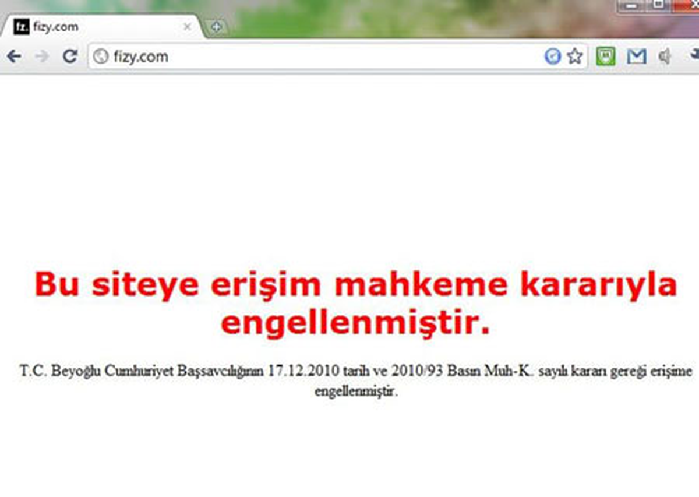
Task: Open the blue compass icon in address bar
Action: tap(552, 57)
